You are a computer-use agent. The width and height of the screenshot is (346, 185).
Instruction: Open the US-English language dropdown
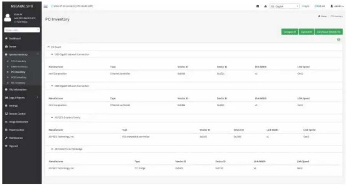click(285, 6)
